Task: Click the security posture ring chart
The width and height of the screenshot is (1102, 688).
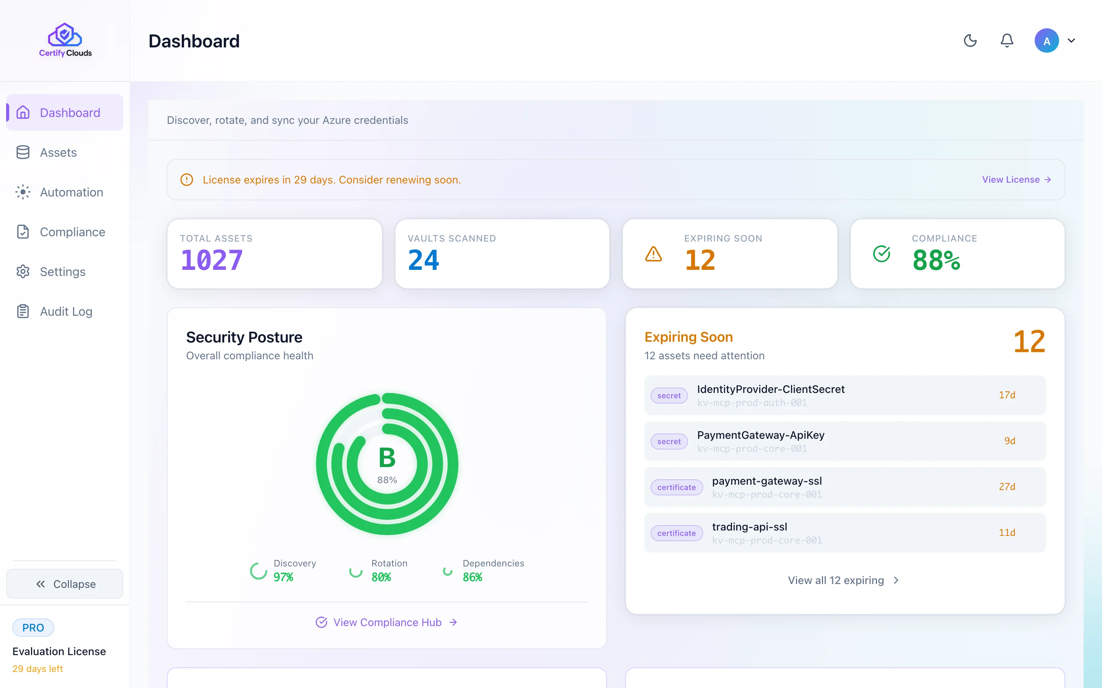Action: click(386, 464)
